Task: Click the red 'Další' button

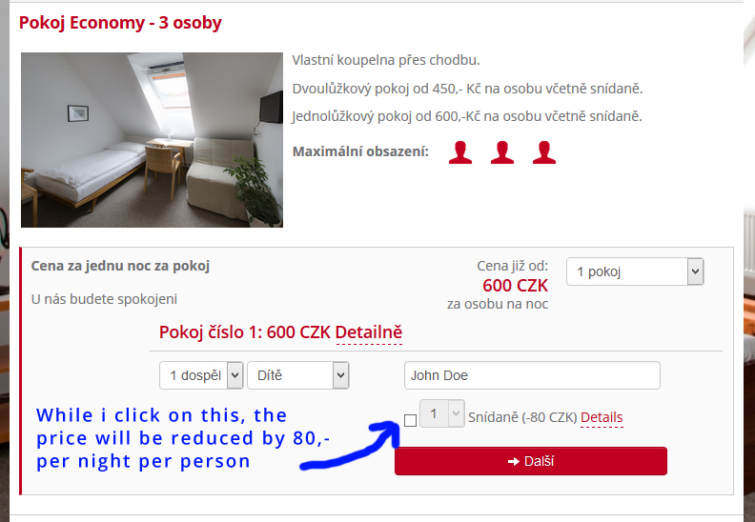Action: click(x=531, y=461)
